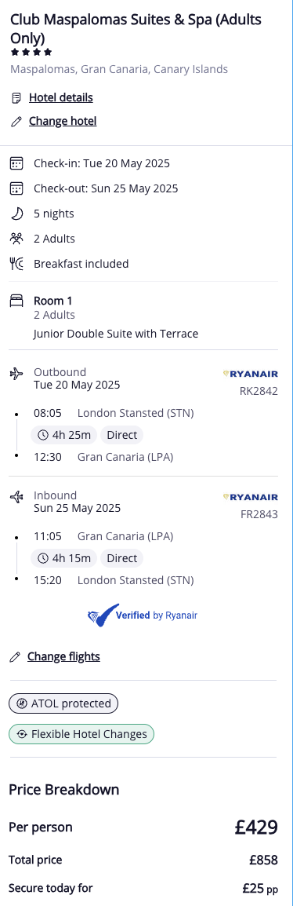Click the breakfast cutlery icon
Viewport: 293px width, 906px height.
pyautogui.click(x=16, y=264)
